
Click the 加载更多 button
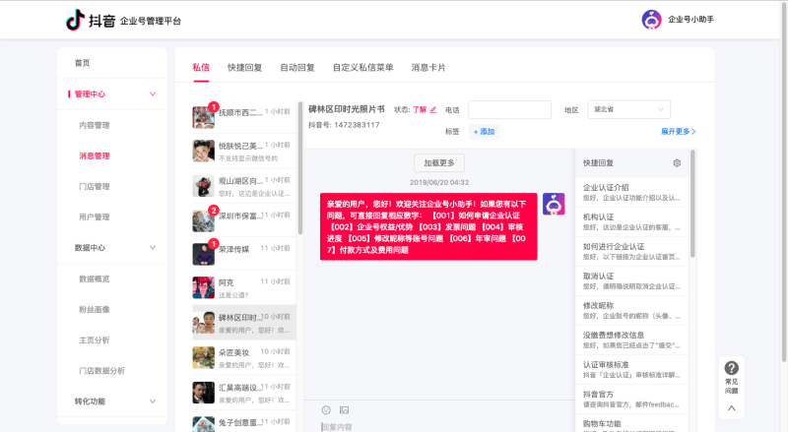coord(439,162)
